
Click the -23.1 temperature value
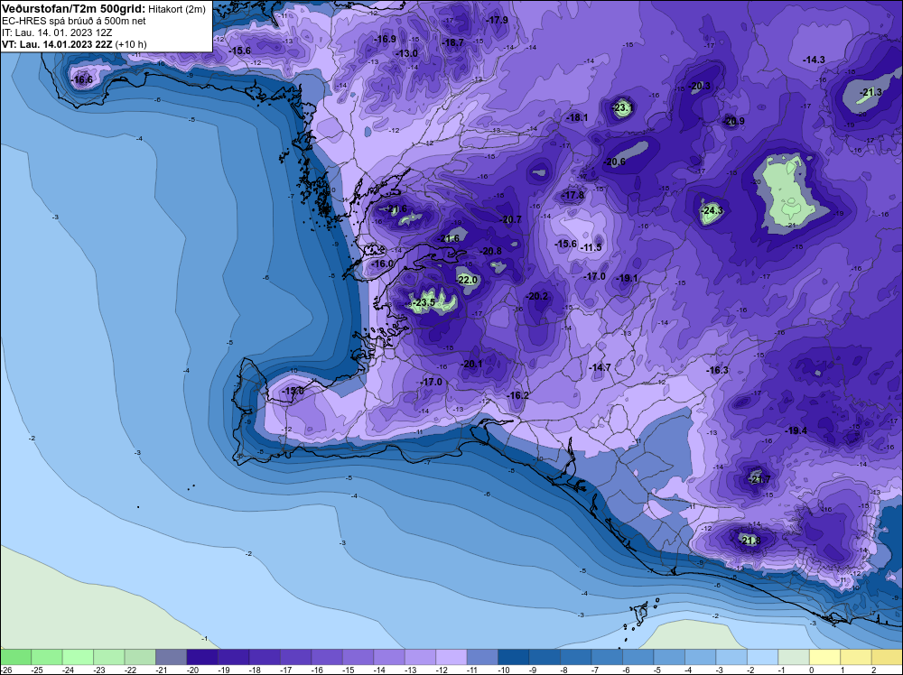622,107
